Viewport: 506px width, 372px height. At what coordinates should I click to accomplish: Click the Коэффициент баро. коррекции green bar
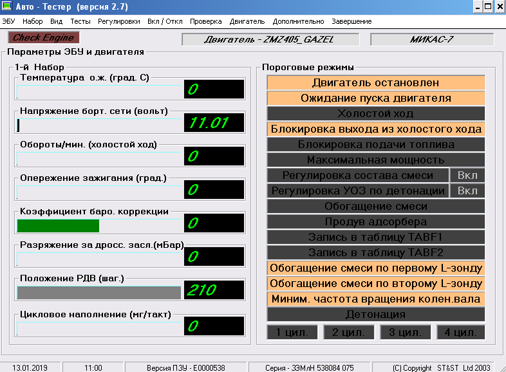(x=58, y=226)
